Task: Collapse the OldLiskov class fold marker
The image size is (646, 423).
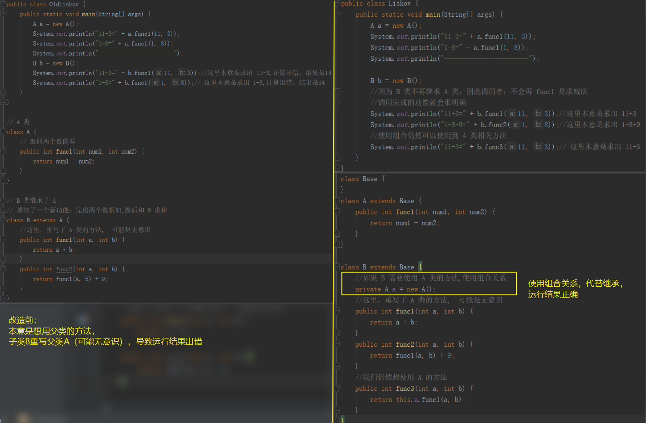Action: pos(3,5)
